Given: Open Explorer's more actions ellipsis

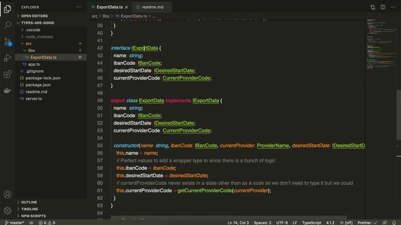Looking at the screenshot, I should [x=78, y=7].
